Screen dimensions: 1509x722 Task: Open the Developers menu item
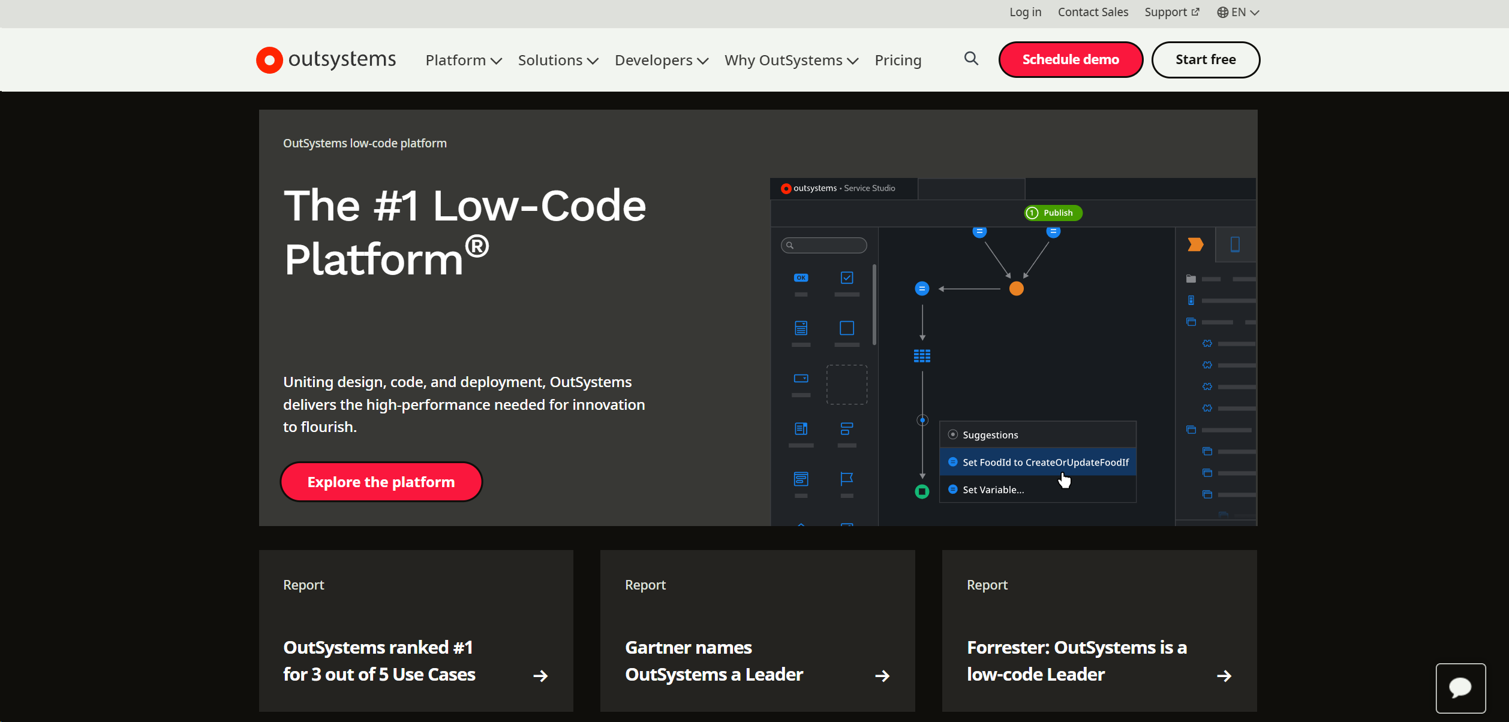[x=660, y=59]
